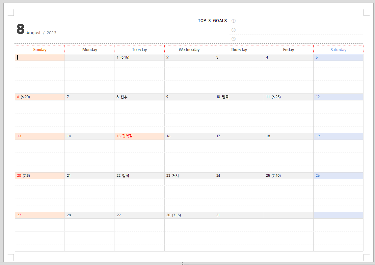The width and height of the screenshot is (375, 265).
Task: Click the year 2023 text
Action: tap(51, 33)
